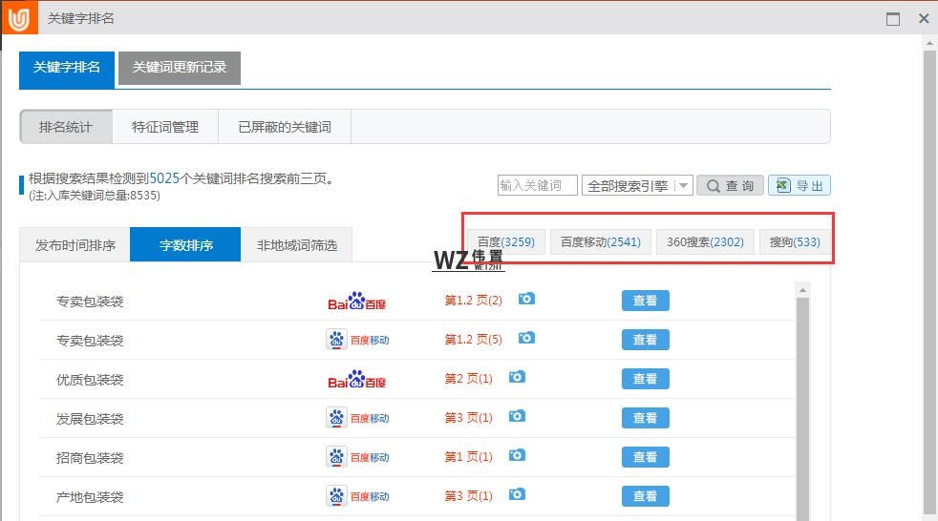The image size is (938, 521).
Task: Click the keyword list scrollbar up arrow
Action: 803,290
